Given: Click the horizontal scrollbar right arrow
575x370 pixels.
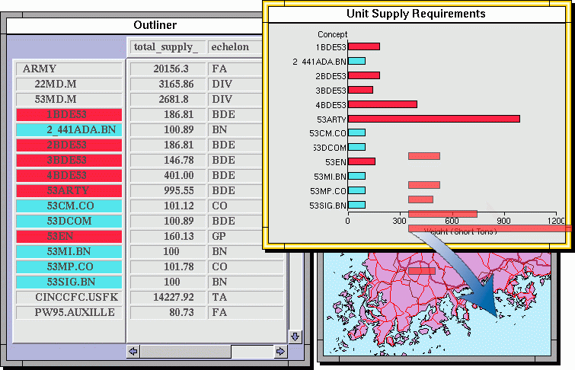Looking at the screenshot, I should coord(280,352).
